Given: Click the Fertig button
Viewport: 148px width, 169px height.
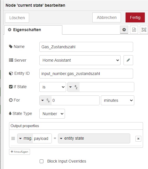Looking at the screenshot, I should tap(135, 17).
